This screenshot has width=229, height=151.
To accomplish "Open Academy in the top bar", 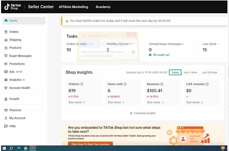I will [103, 7].
